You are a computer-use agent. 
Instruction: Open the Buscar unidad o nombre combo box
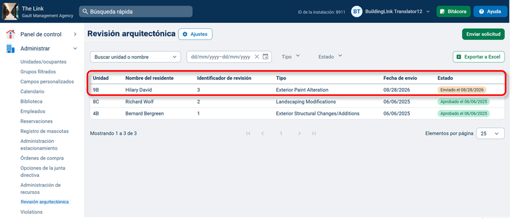tap(135, 57)
